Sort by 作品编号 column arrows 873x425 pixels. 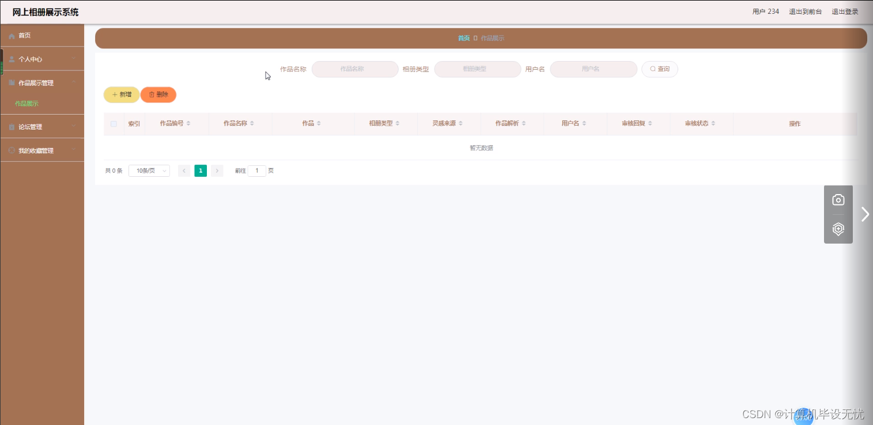[188, 124]
